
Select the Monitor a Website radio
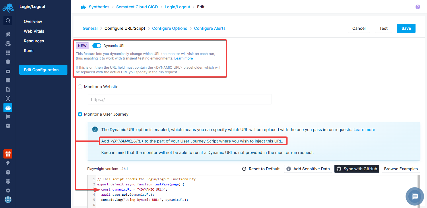click(x=80, y=87)
